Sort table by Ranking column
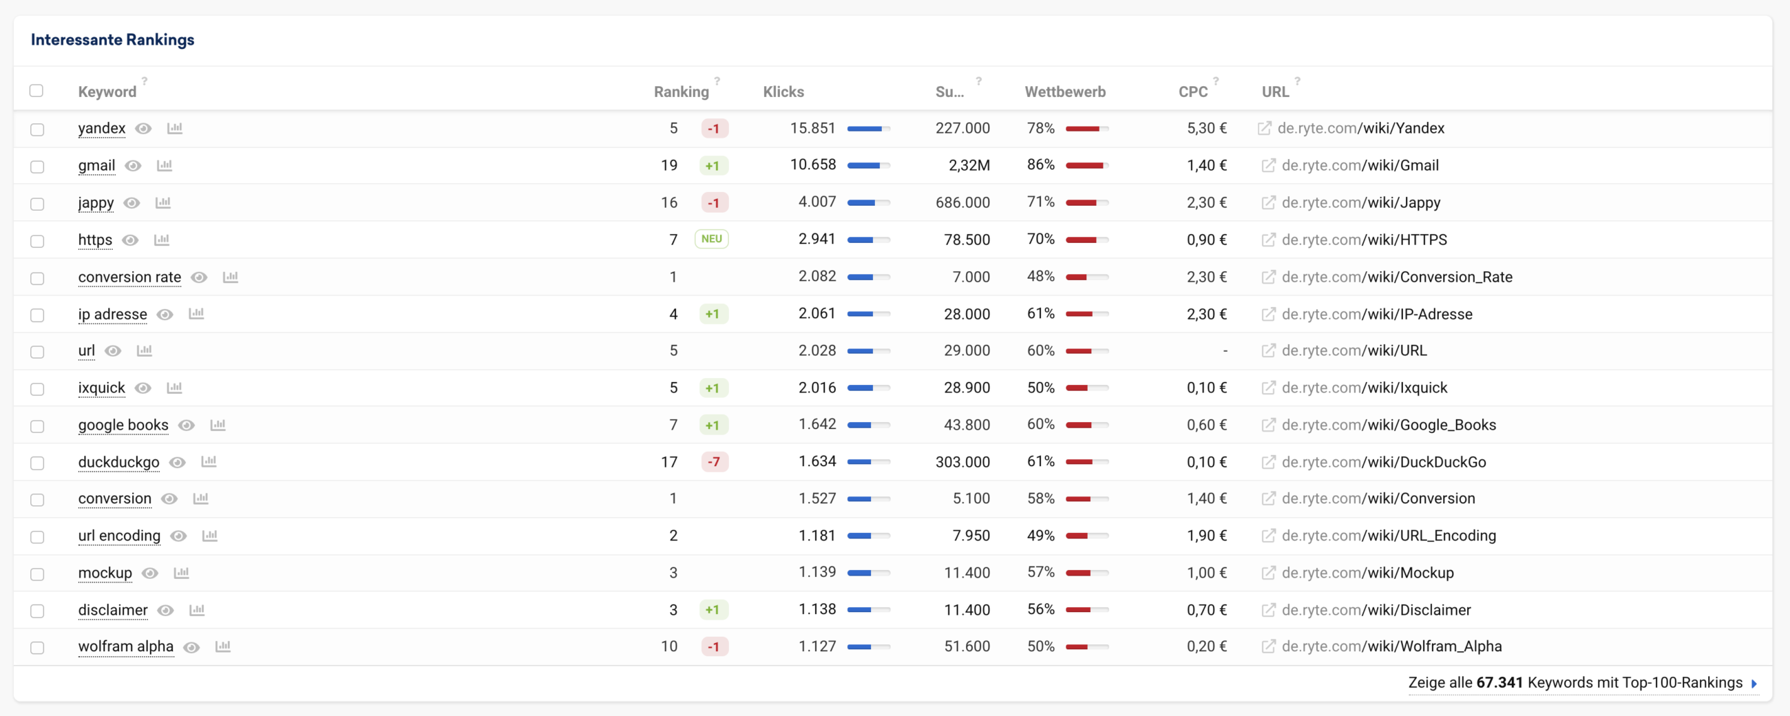This screenshot has height=716, width=1790. click(x=681, y=92)
